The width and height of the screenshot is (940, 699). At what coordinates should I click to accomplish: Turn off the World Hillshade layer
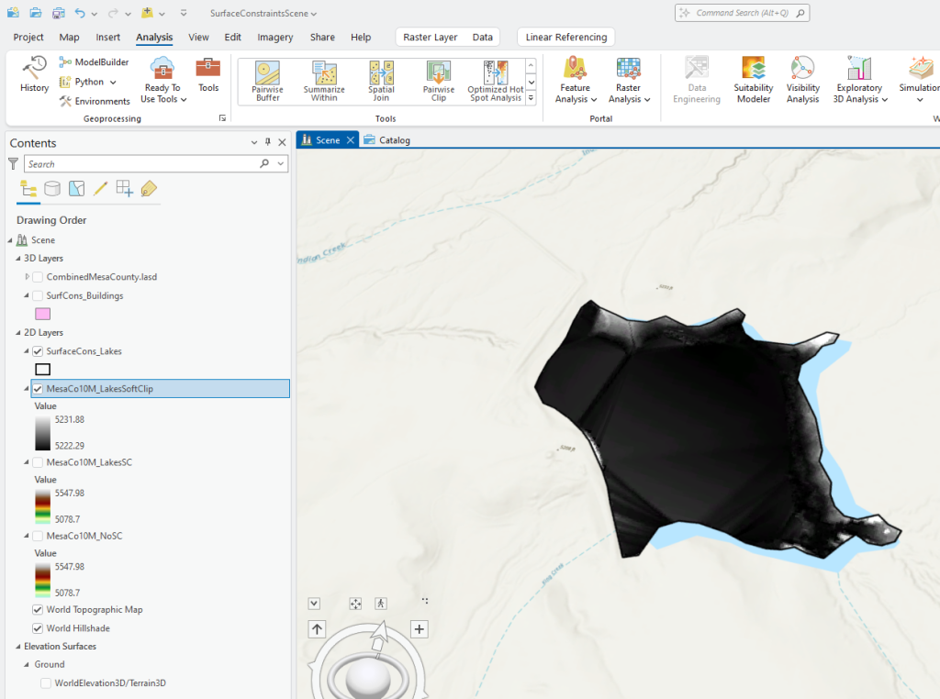[x=38, y=627]
